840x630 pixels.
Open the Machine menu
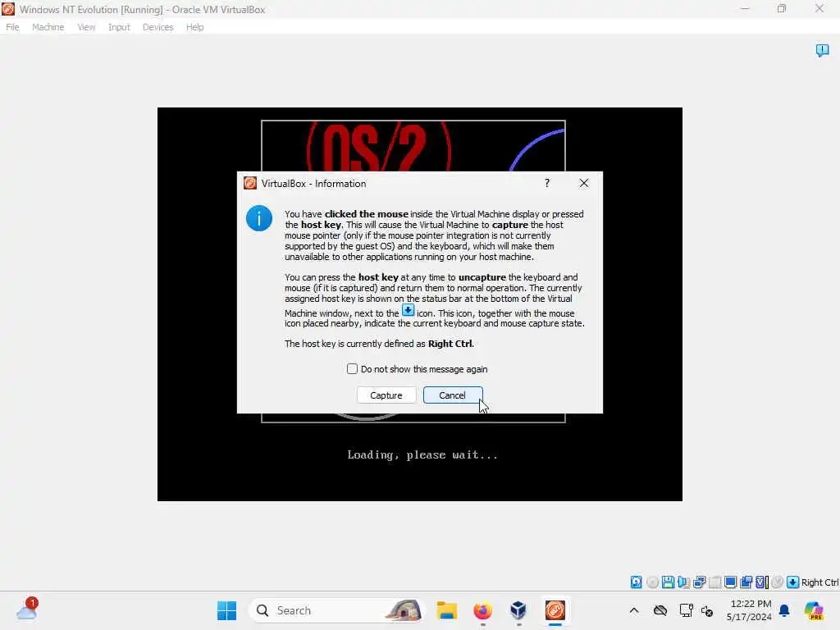[x=48, y=27]
